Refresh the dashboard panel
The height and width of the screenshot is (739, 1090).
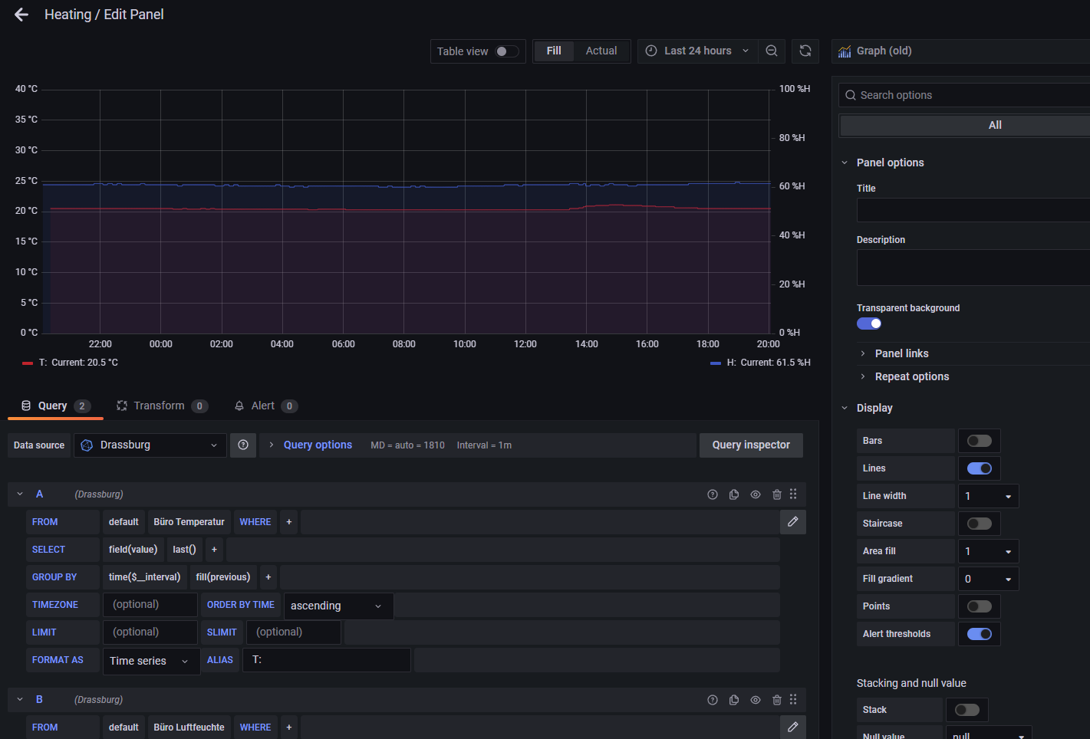pos(805,51)
